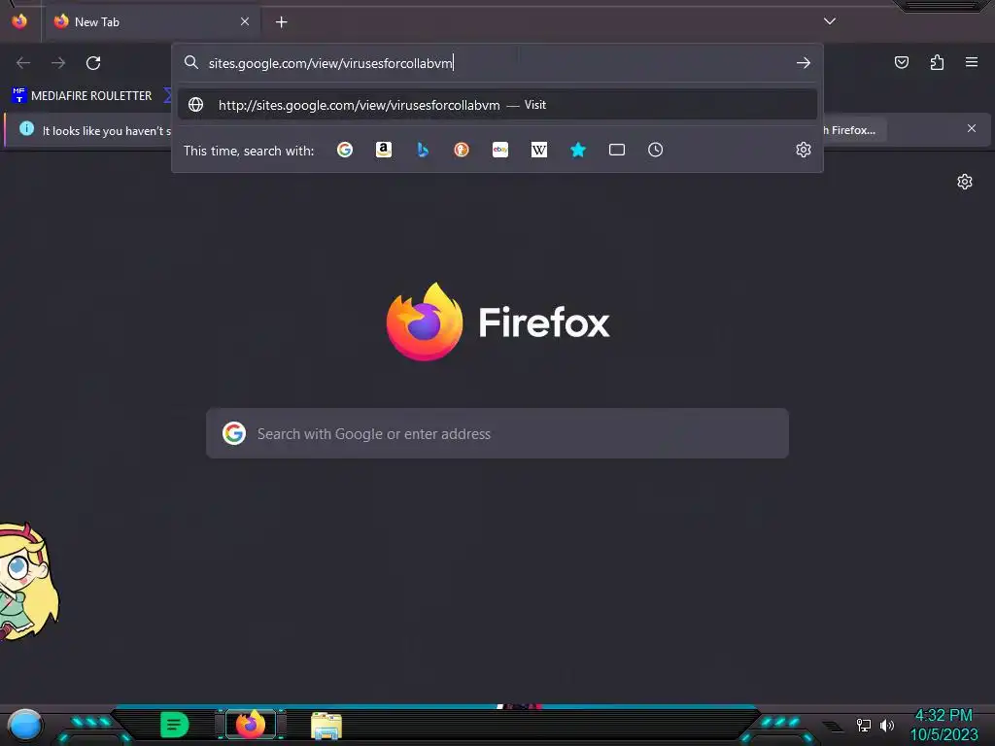Open File Explorer from taskbar
The height and width of the screenshot is (746, 995).
[326, 726]
